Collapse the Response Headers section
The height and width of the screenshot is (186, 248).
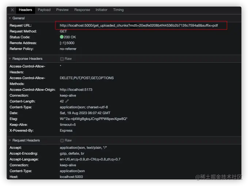10,59
